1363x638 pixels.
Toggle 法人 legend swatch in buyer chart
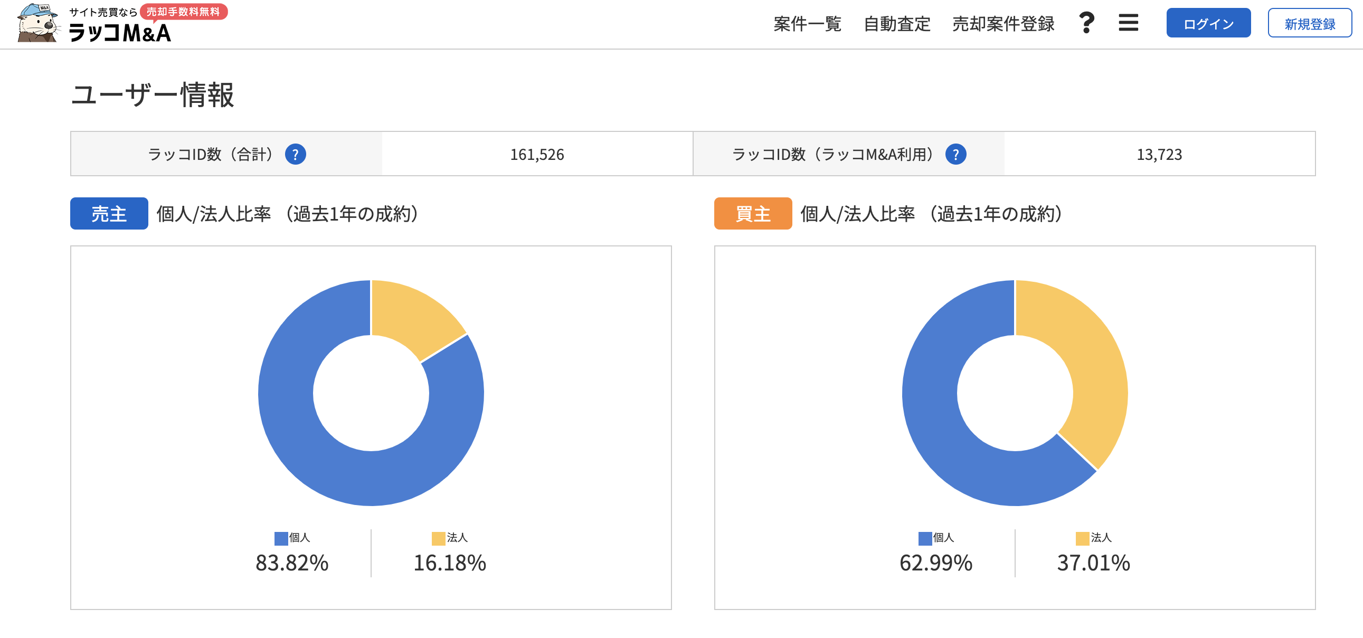point(1082,538)
